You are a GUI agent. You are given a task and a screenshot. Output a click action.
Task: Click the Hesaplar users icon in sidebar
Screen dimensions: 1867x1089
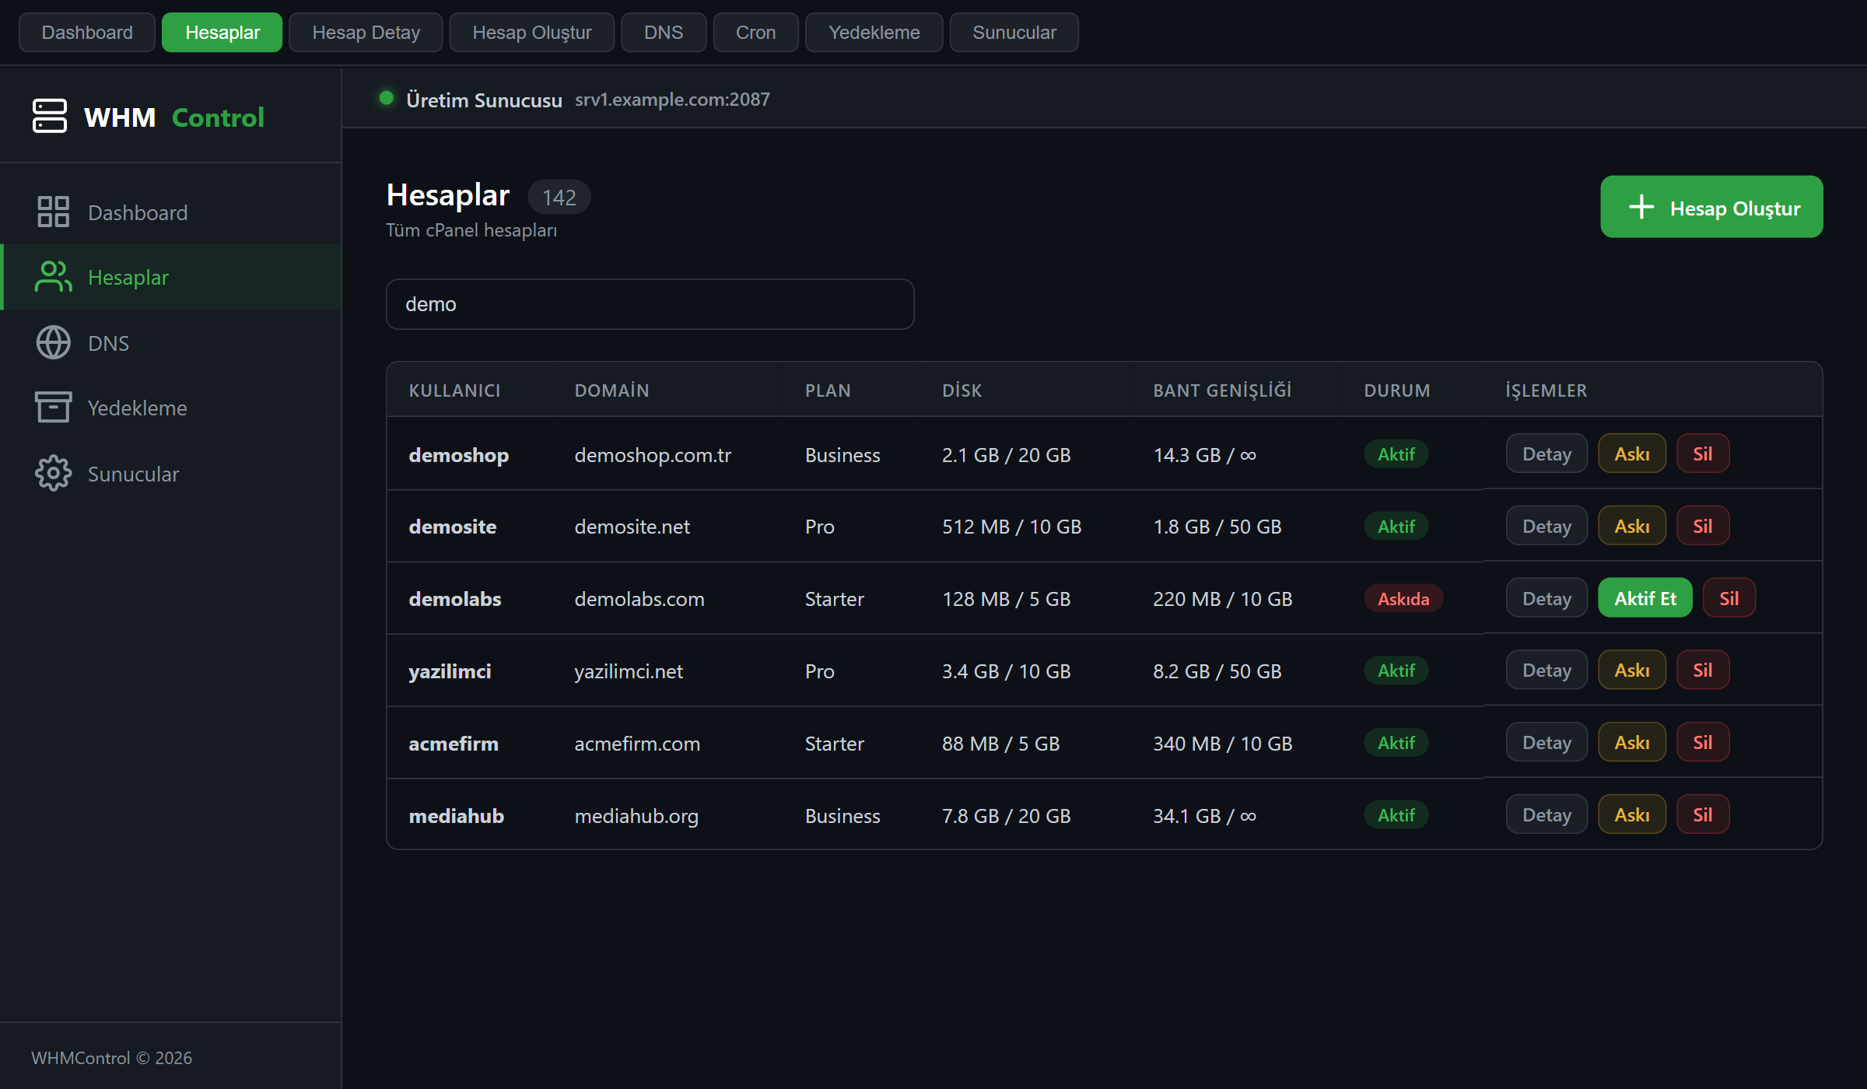pyautogui.click(x=53, y=277)
